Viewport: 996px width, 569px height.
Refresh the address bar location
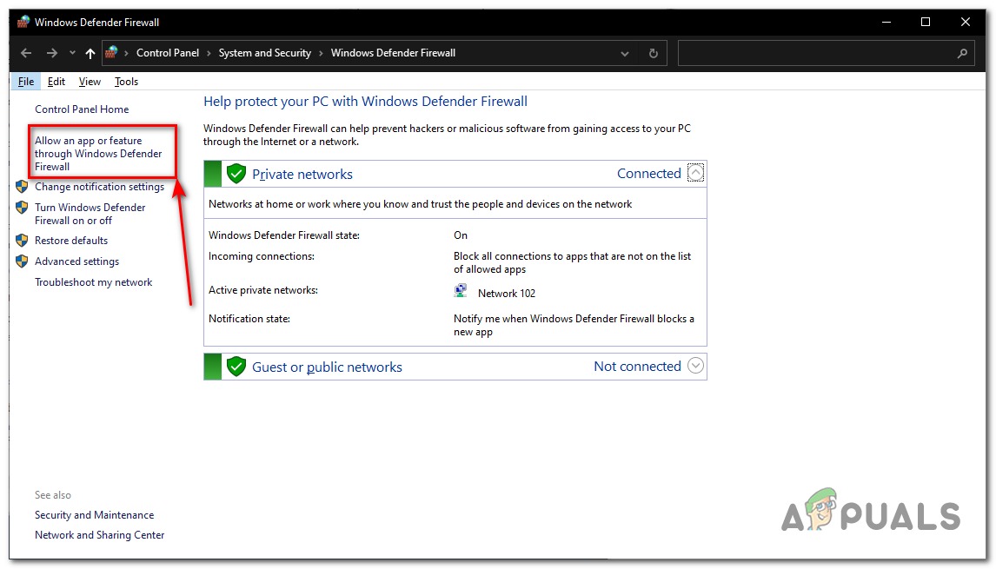pos(654,53)
